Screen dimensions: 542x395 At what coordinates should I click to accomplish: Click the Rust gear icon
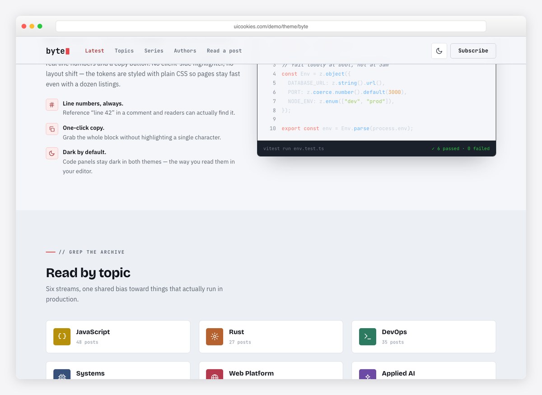(215, 337)
